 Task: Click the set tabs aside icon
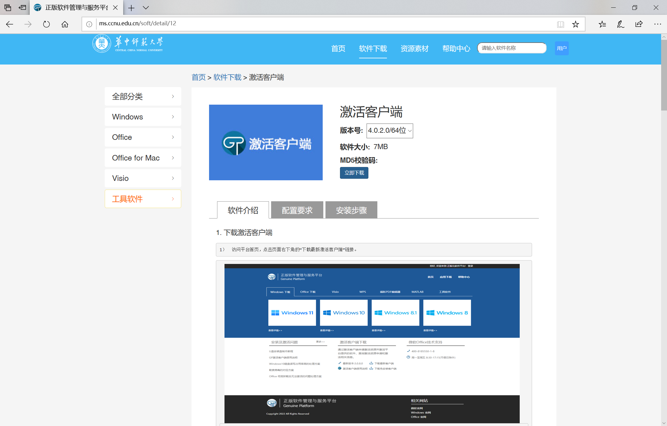22,7
